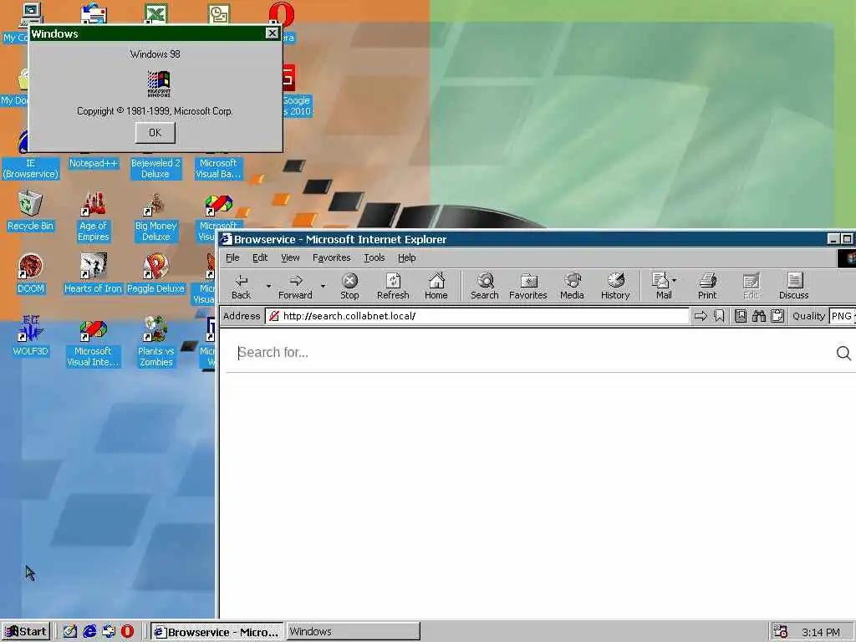Click the Discuss toolbar icon
The height and width of the screenshot is (642, 856).
pyautogui.click(x=794, y=287)
